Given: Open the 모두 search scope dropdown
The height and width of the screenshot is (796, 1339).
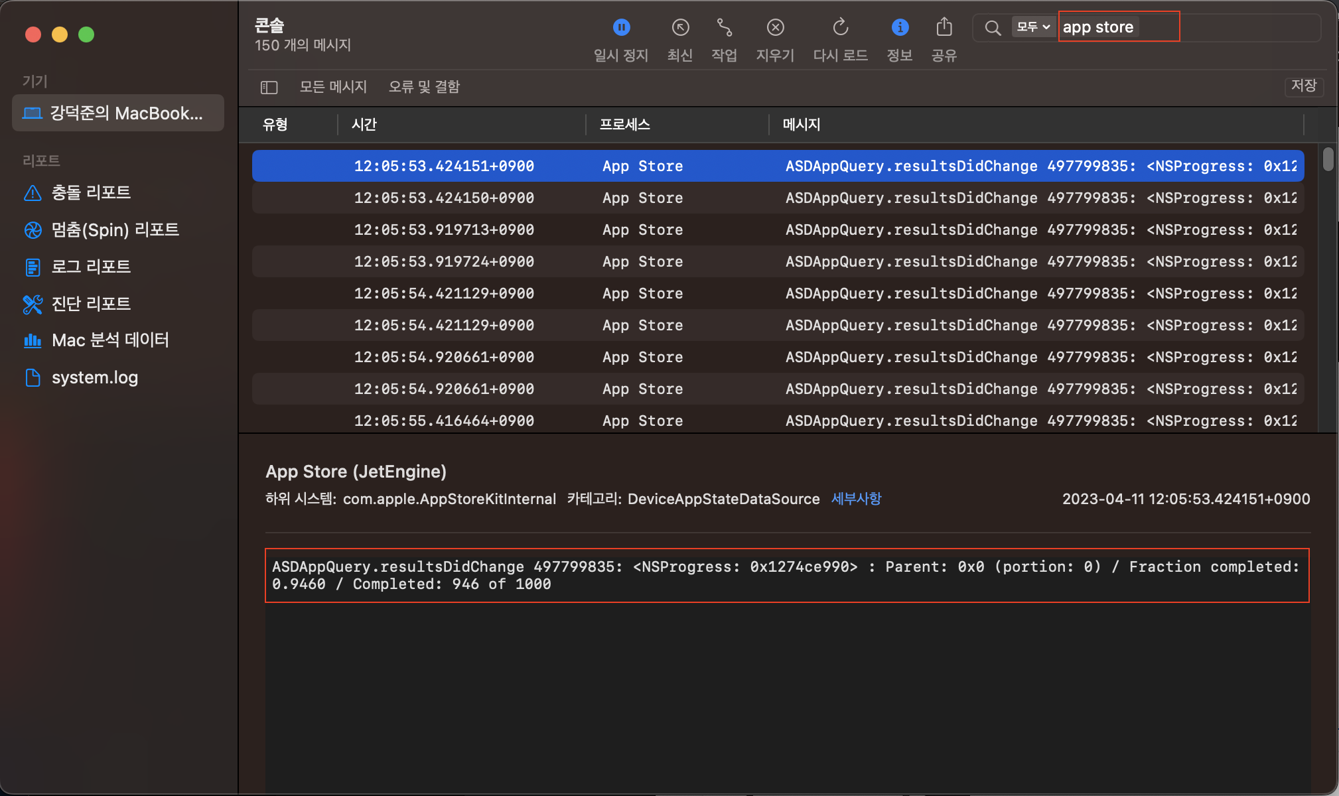Looking at the screenshot, I should coord(1033,27).
